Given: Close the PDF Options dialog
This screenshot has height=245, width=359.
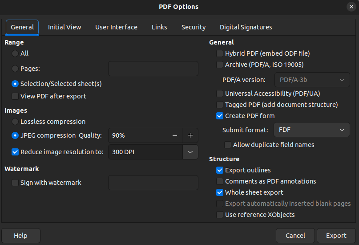Looking at the screenshot, I should 351,7.
